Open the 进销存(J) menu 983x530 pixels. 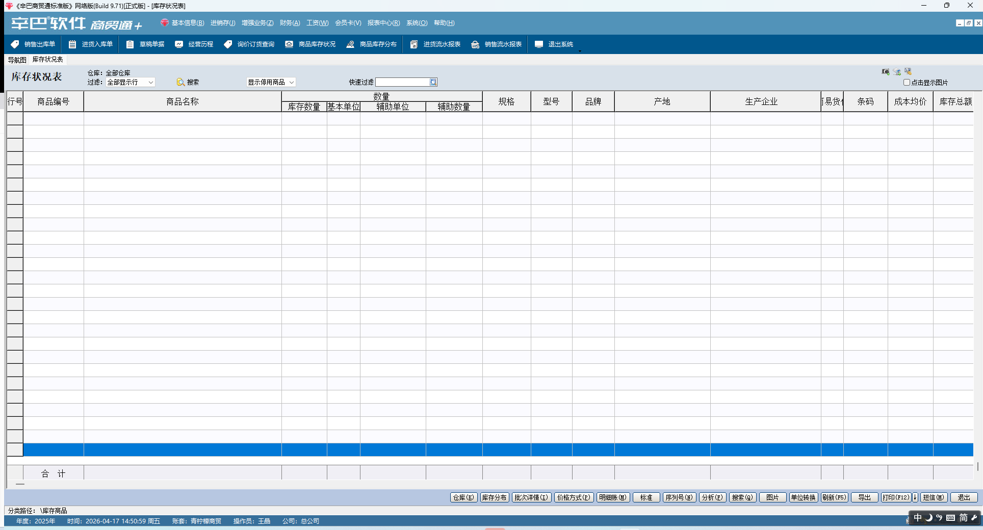223,23
